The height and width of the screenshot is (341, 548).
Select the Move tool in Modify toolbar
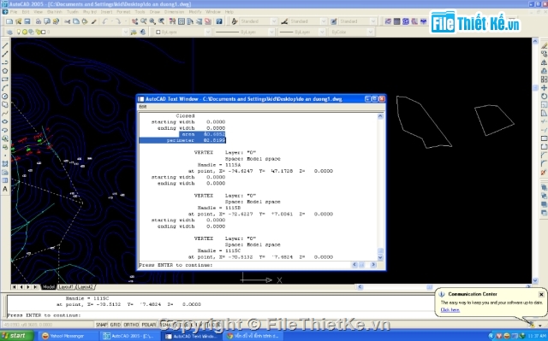(x=544, y=88)
